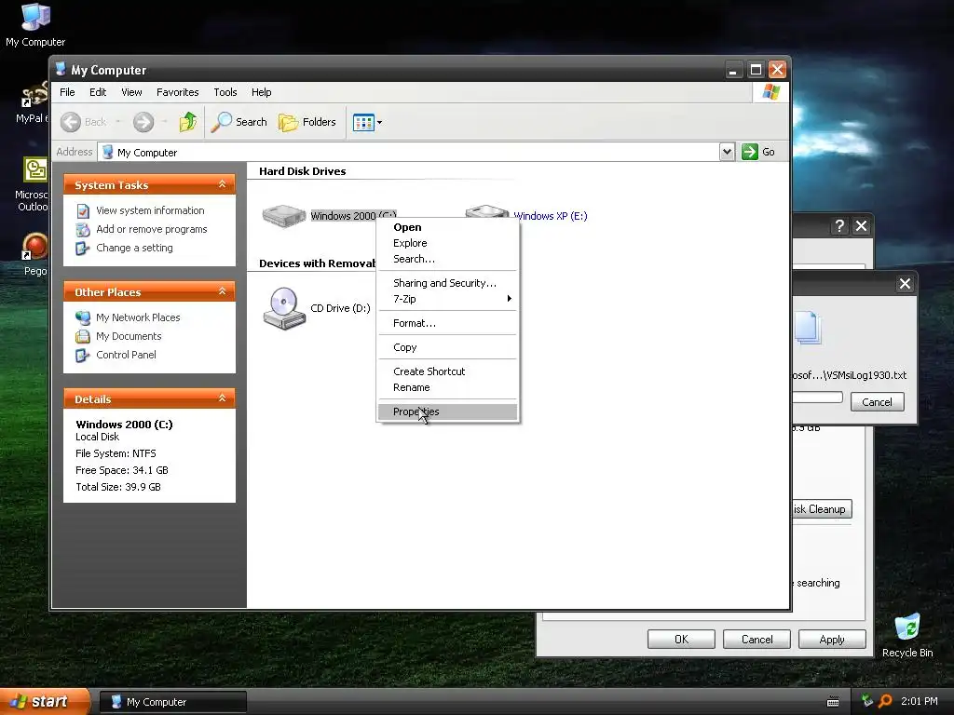The height and width of the screenshot is (715, 954).
Task: Click the file progress bar
Action: 817,398
